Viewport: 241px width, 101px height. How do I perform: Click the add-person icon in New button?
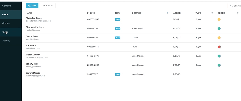29,6
